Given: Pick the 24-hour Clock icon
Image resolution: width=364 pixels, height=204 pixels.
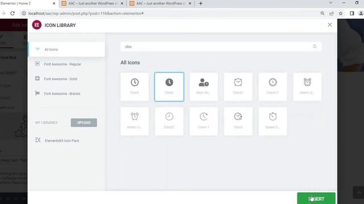Looking at the screenshot, I should 238,121.
